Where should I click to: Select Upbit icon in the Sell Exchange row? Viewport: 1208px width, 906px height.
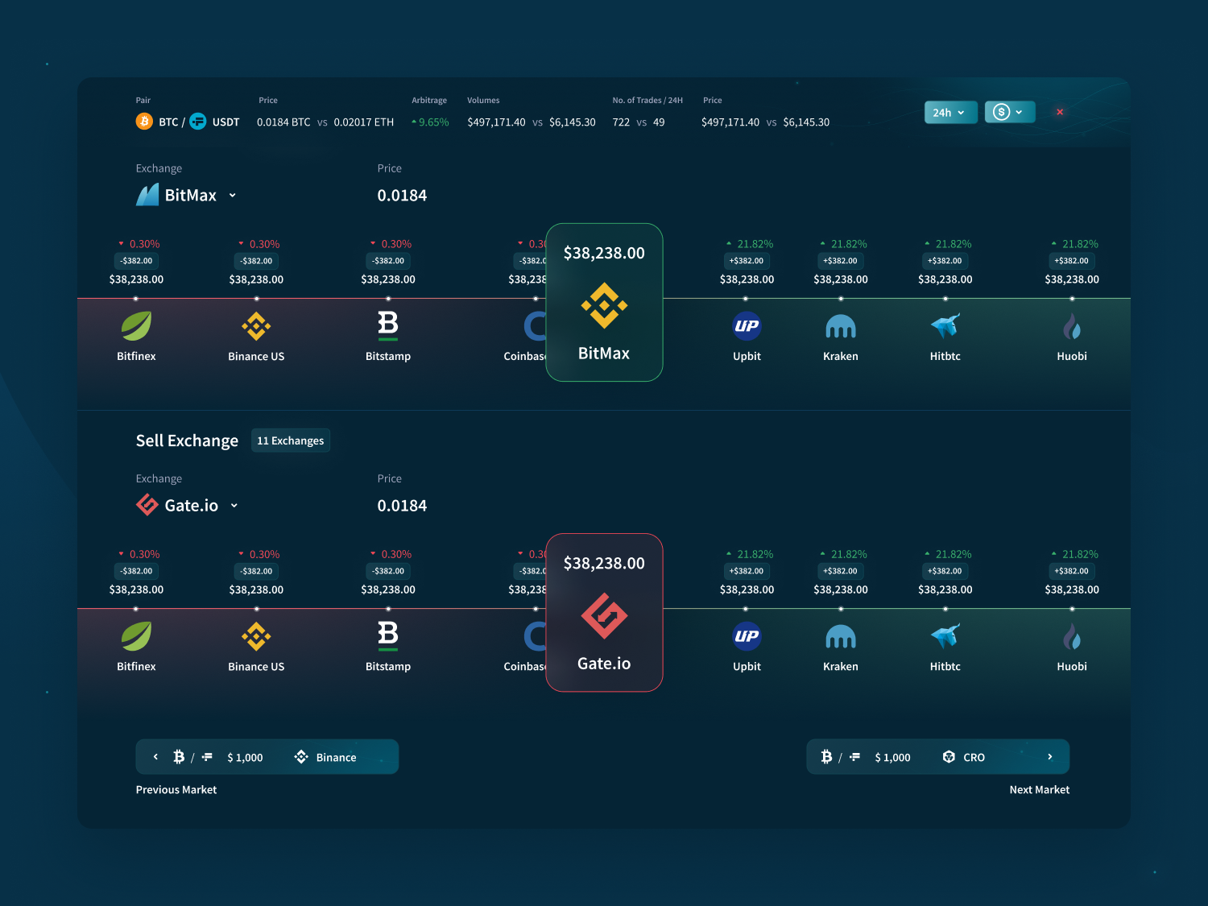pos(747,636)
